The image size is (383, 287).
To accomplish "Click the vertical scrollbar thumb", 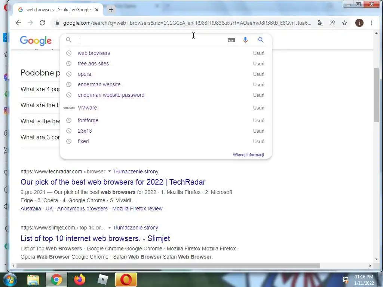I will pyautogui.click(x=376, y=95).
